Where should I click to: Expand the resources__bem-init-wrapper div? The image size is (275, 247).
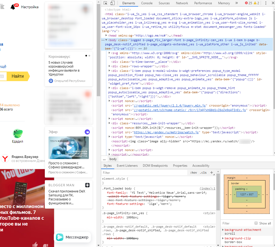pyautogui.click(x=109, y=123)
